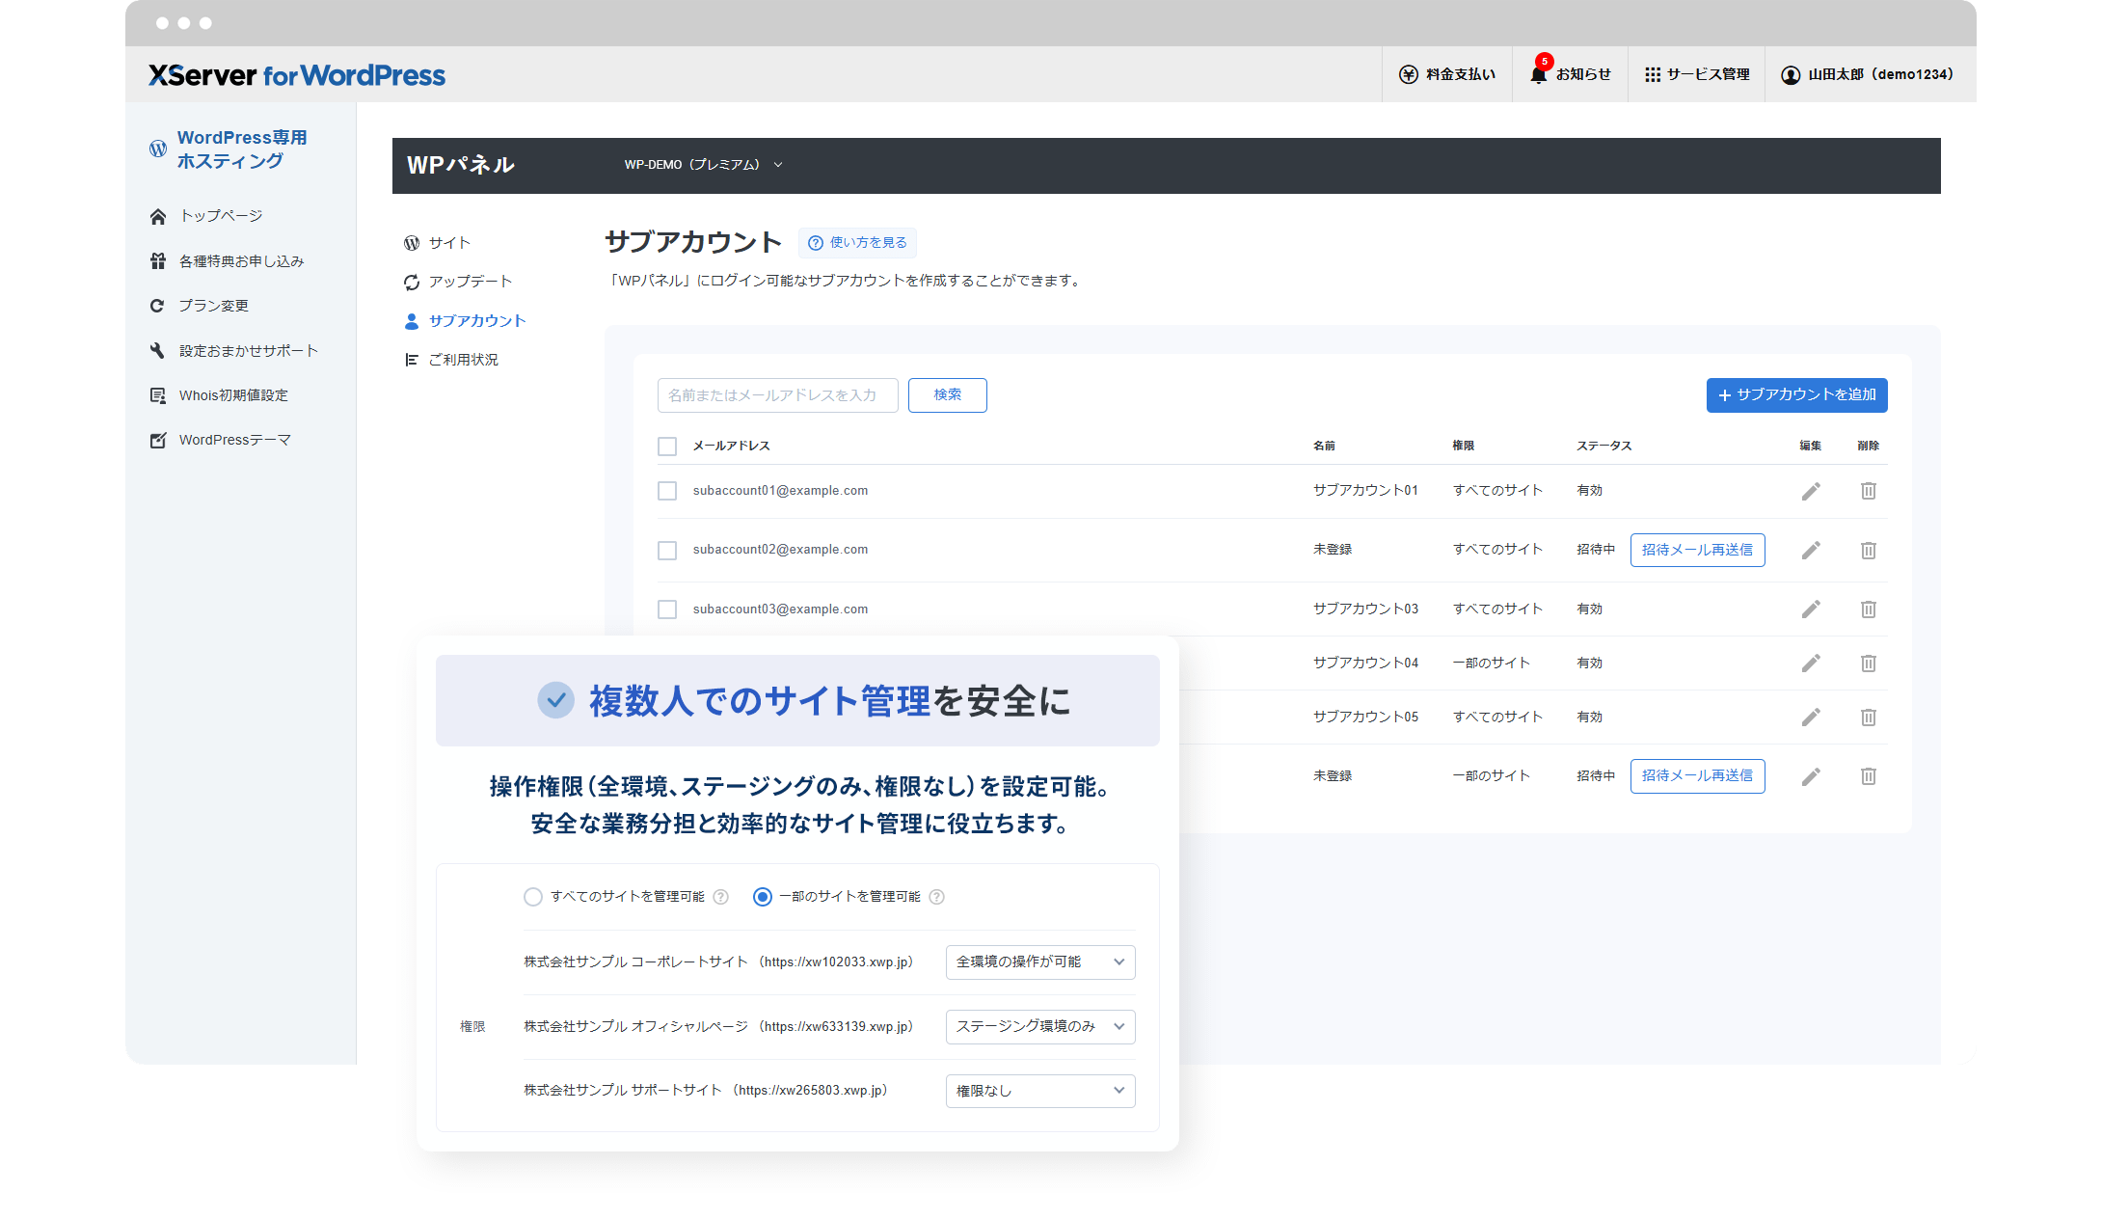2102x1219 pixels.
Task: Expand the ステージング環境のみ dropdown
Action: [x=1039, y=1026]
